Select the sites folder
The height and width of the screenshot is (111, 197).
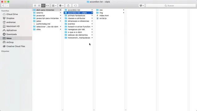pos(47,29)
